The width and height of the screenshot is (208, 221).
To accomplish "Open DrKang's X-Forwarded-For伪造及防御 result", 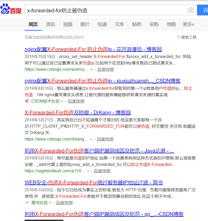I will pyautogui.click(x=78, y=113).
